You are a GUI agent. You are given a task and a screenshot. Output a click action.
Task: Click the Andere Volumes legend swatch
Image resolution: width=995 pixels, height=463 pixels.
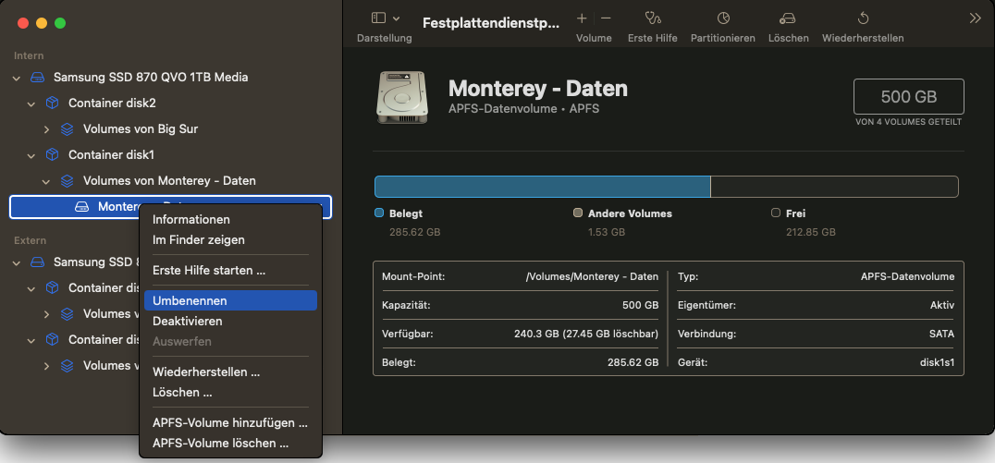[577, 213]
